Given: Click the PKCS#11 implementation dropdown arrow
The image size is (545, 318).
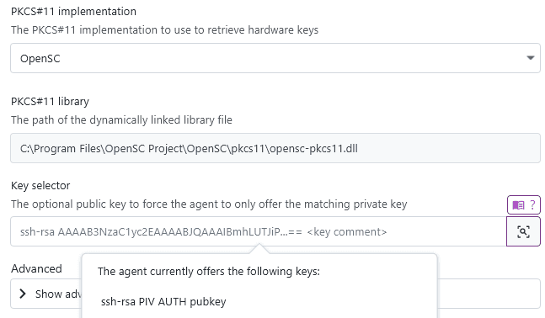Looking at the screenshot, I should (530, 58).
